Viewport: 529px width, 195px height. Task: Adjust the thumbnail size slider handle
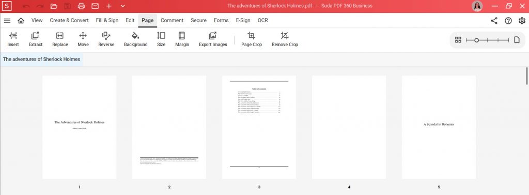pyautogui.click(x=476, y=40)
